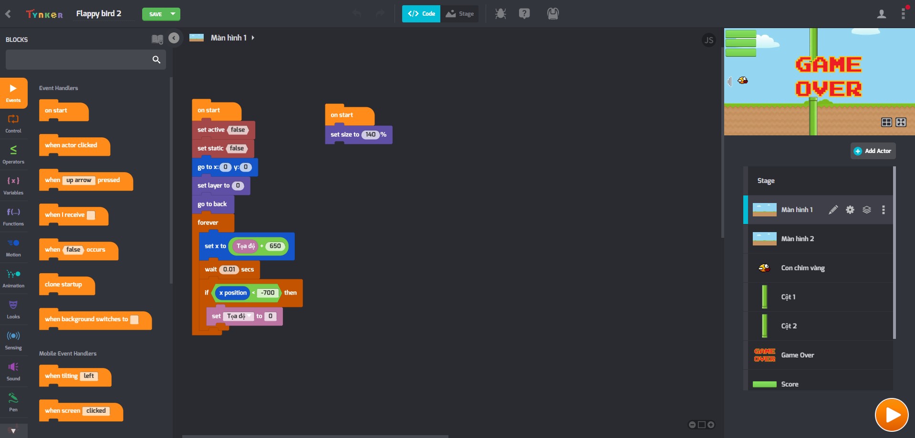The width and height of the screenshot is (915, 438).
Task: Collapse the Blocks panel with the arrow button
Action: 174,38
